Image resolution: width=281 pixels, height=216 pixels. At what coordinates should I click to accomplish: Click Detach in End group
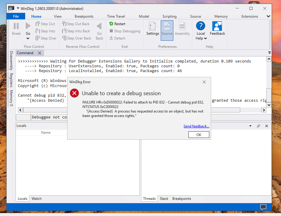pos(117,38)
